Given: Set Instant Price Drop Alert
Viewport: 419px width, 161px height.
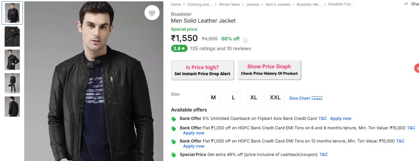Looking at the screenshot, I should [202, 70].
